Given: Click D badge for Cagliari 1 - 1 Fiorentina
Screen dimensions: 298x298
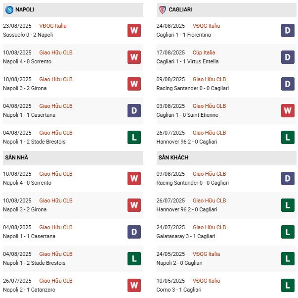Looking at the screenshot, I should pos(288,30).
